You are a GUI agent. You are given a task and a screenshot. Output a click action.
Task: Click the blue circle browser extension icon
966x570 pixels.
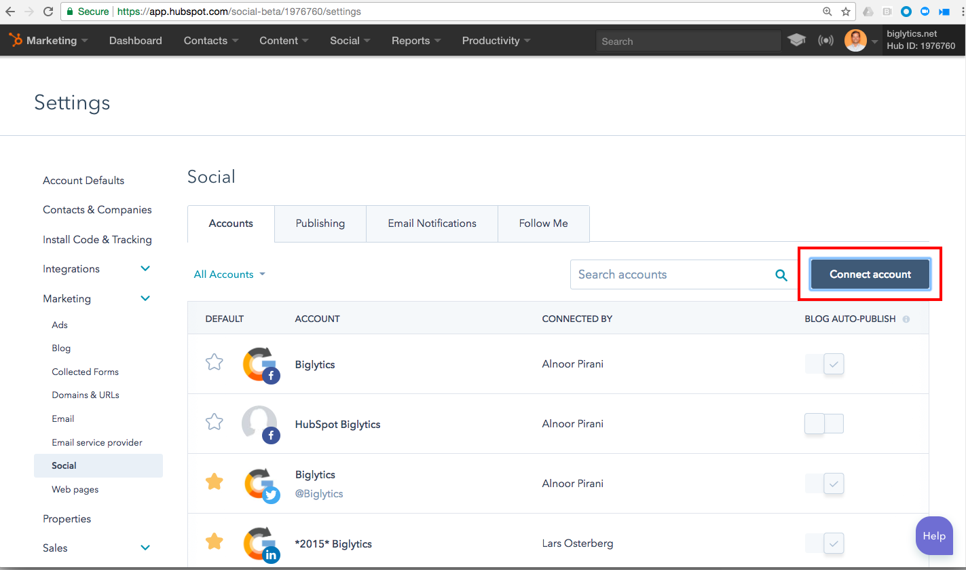tap(906, 12)
